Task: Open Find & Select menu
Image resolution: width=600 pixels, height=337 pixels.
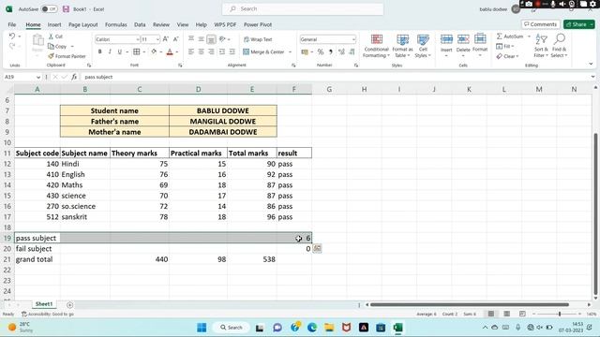Action: 559,46
